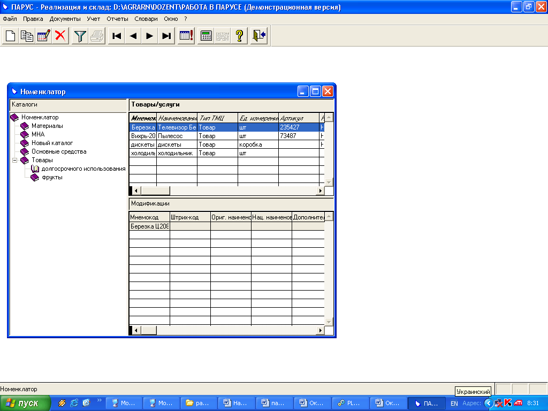Screen dimensions: 548x411
Task: Open the Словари menu
Action: (x=146, y=19)
